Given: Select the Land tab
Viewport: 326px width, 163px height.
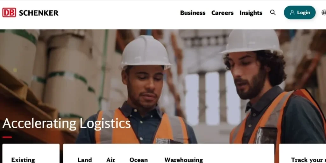Looking at the screenshot, I should (x=85, y=160).
